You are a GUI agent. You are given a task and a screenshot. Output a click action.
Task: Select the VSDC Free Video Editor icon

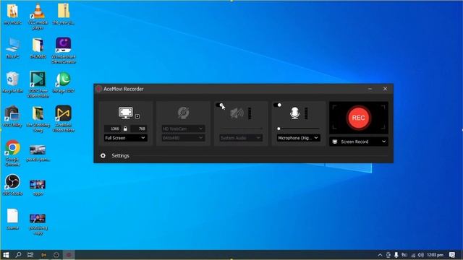pos(38,84)
